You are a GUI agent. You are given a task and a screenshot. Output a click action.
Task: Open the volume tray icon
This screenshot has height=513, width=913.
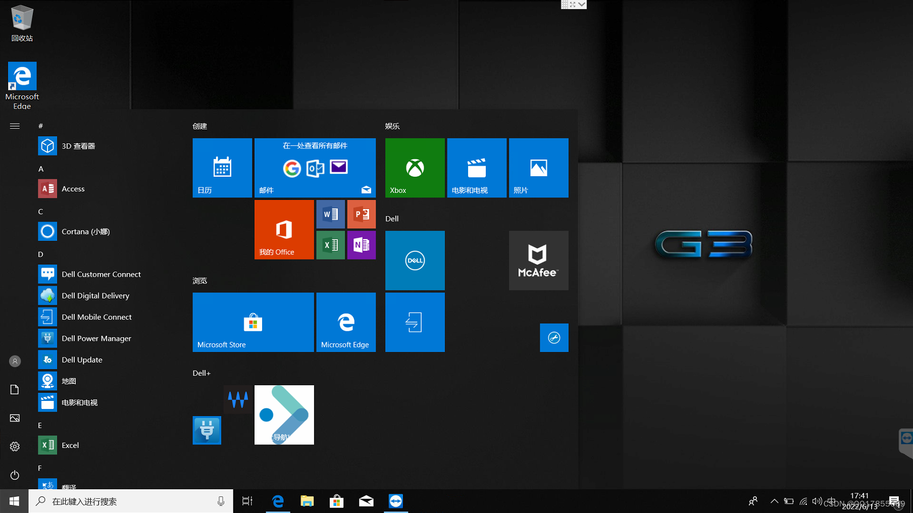point(817,501)
